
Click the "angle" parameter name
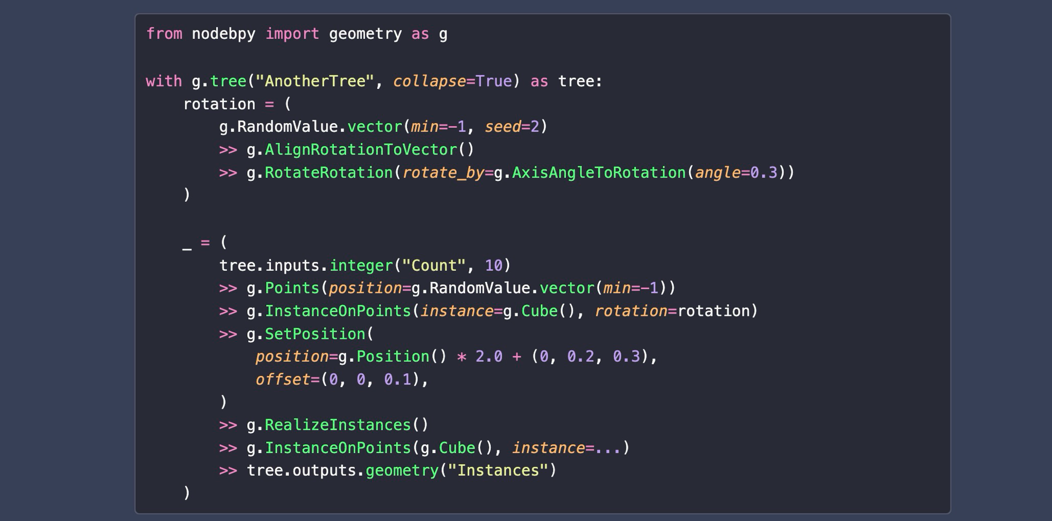tap(717, 173)
